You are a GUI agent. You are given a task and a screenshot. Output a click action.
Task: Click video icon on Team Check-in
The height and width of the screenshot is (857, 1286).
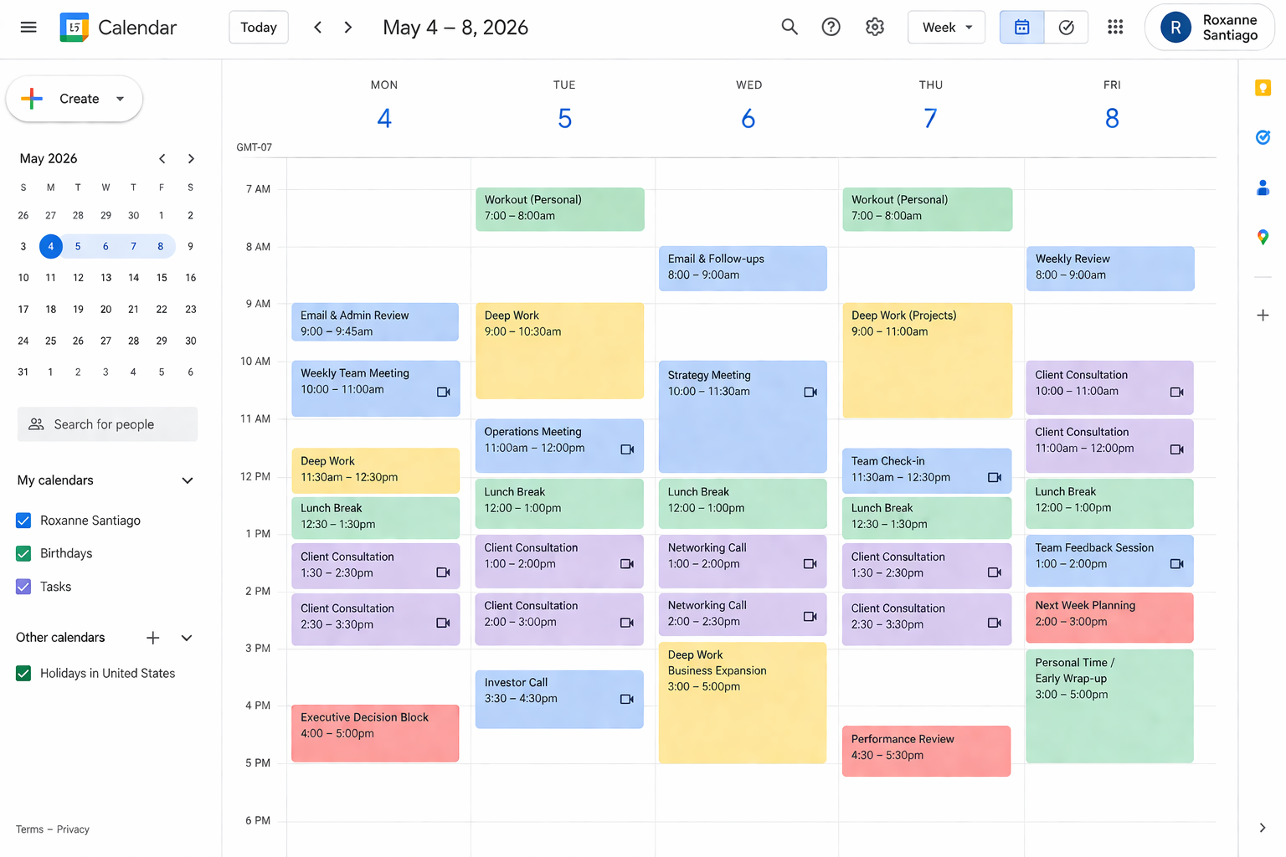pyautogui.click(x=995, y=477)
